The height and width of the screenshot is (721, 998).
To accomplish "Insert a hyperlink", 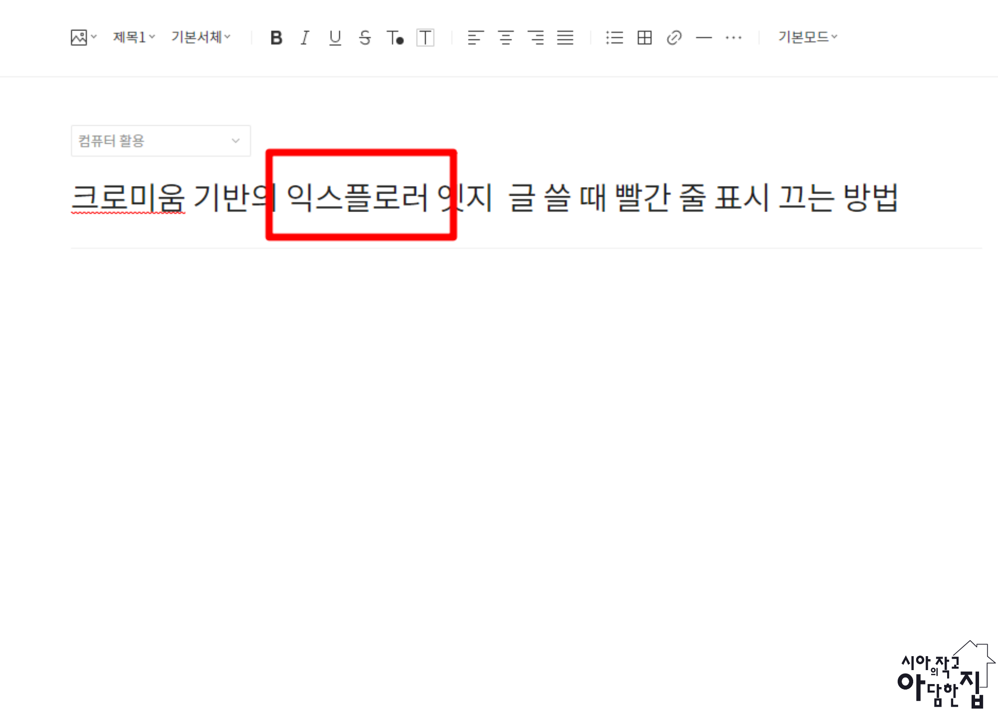I will click(674, 37).
